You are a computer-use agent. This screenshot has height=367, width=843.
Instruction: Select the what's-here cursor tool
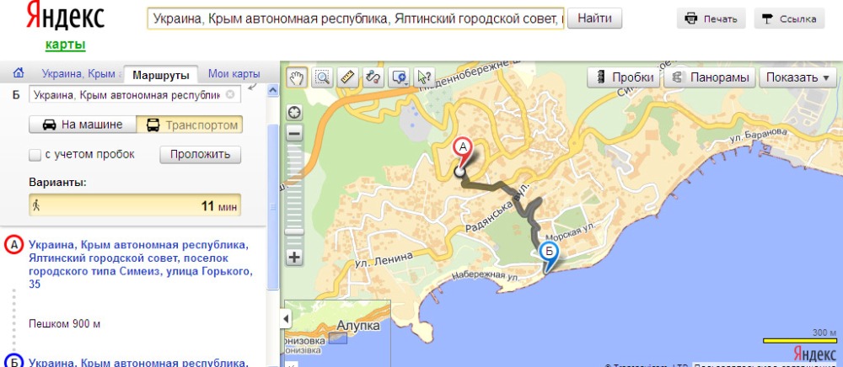tap(424, 77)
